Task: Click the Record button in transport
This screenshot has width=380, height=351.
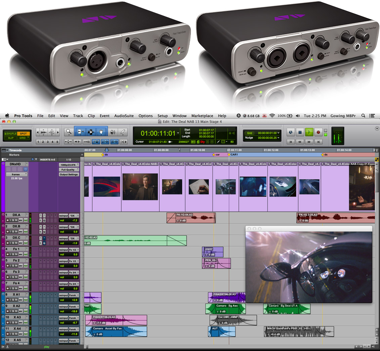Action: click(318, 132)
